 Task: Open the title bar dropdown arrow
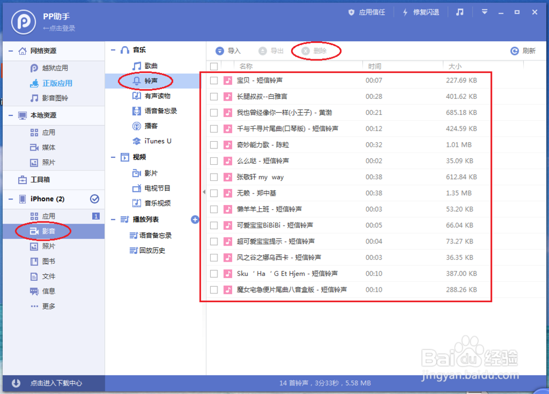click(x=484, y=11)
